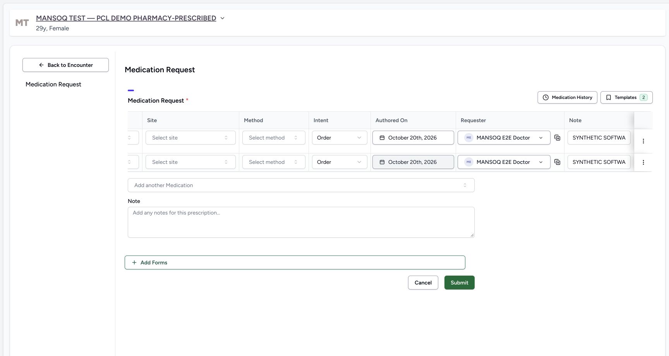This screenshot has width=669, height=356.
Task: Change Requester in second row
Action: 504,162
